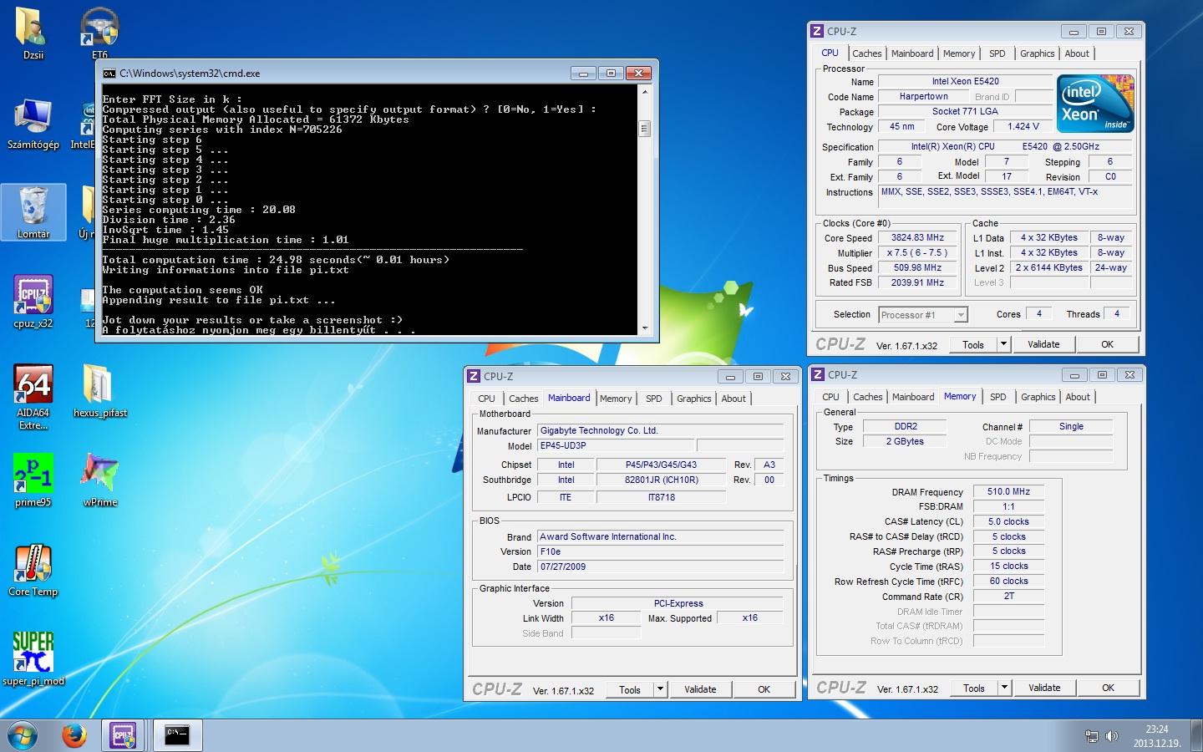
Task: Launch the cpuz_x32 desktop shortcut
Action: click(x=33, y=302)
